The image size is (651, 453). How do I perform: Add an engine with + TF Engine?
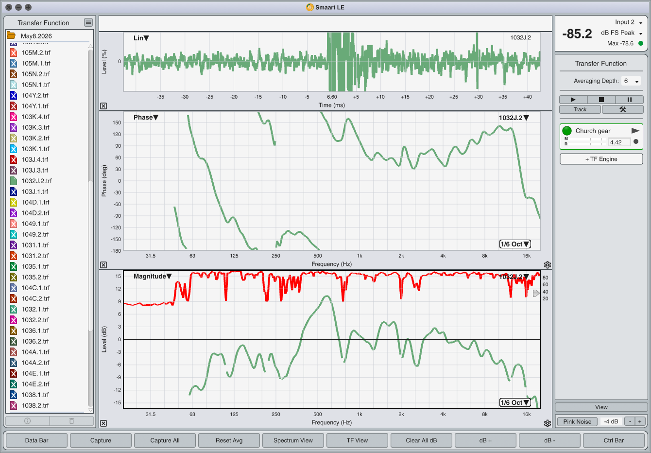601,159
